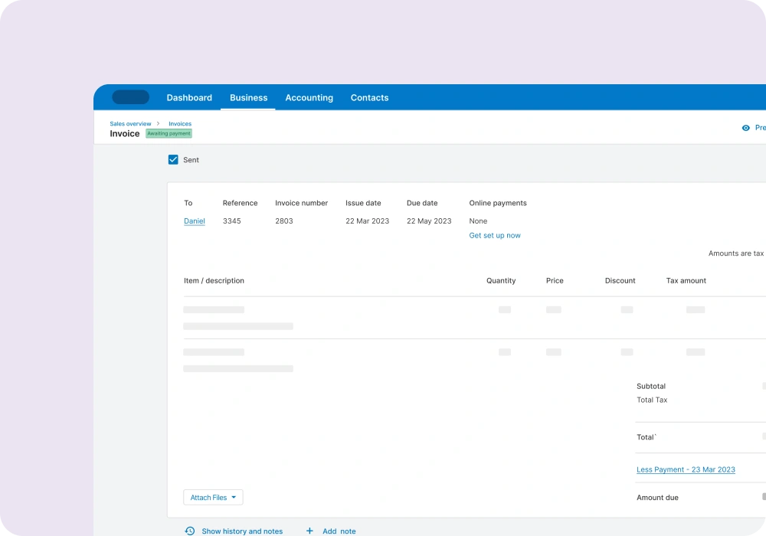The height and width of the screenshot is (536, 766).
Task: Click the Discount column header
Action: tap(620, 281)
